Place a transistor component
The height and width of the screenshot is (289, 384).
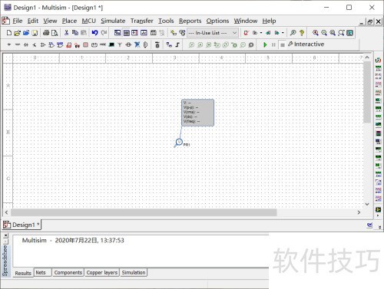(35, 44)
